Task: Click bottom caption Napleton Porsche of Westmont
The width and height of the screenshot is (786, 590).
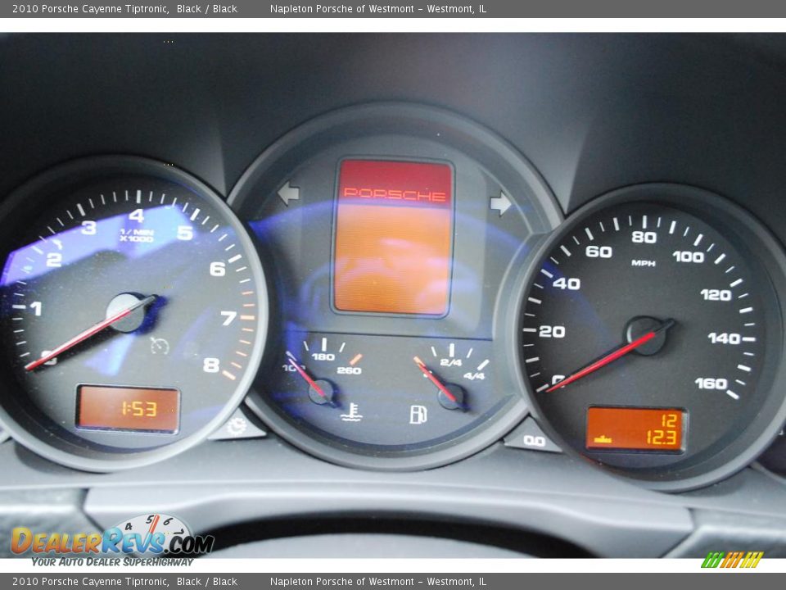Action: pos(342,582)
